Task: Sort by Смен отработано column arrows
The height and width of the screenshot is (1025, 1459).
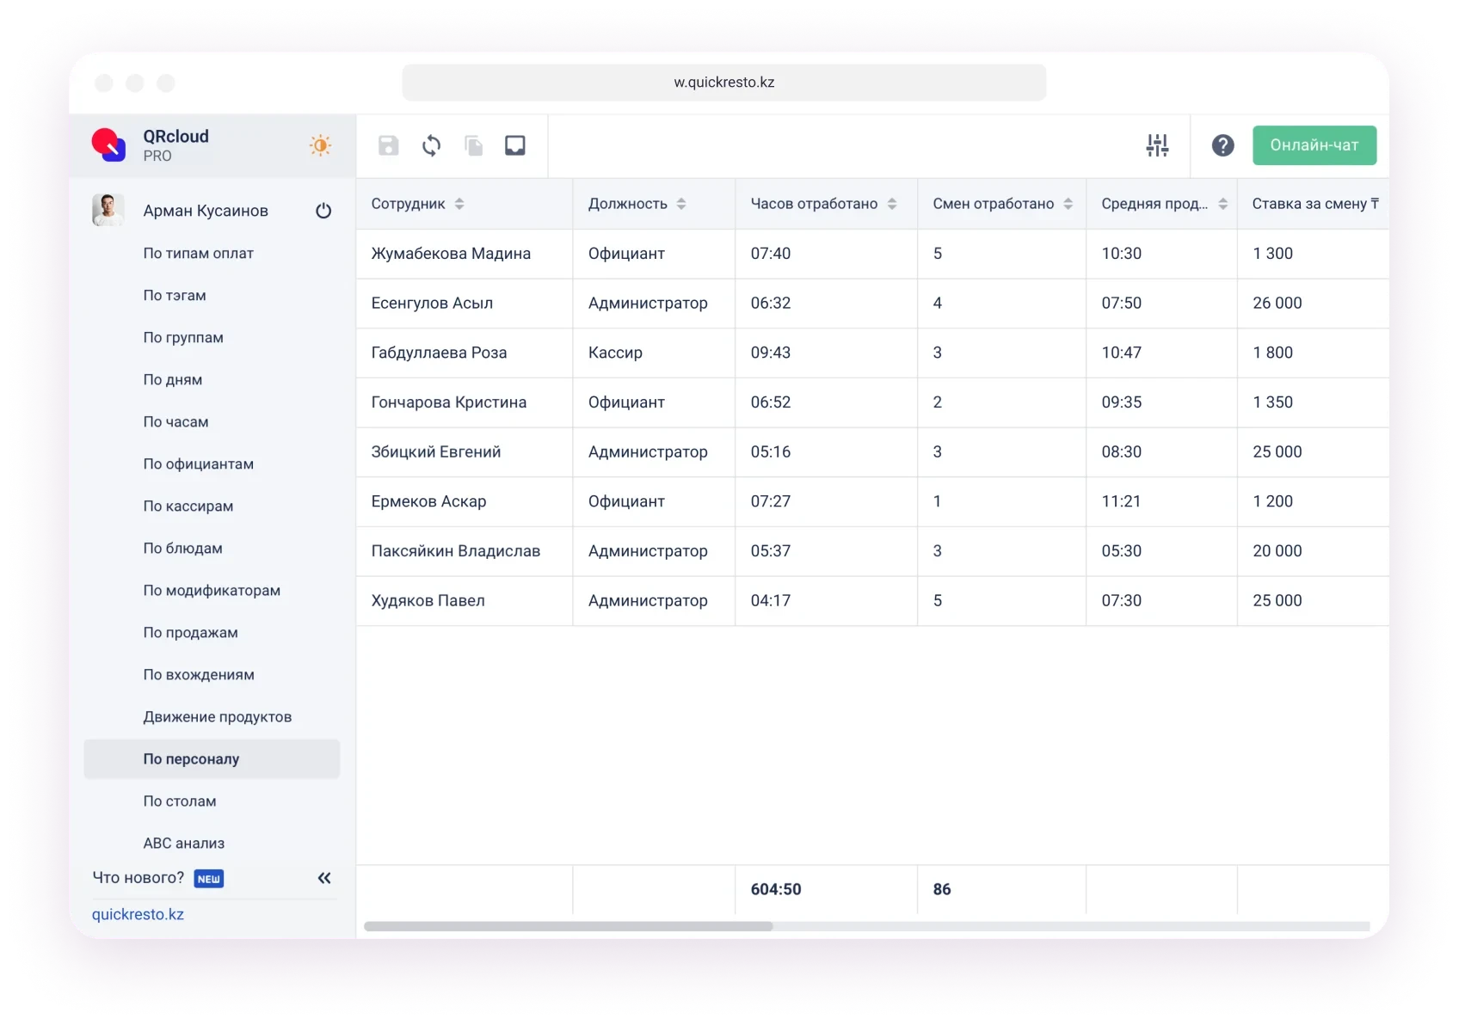Action: tap(1068, 204)
